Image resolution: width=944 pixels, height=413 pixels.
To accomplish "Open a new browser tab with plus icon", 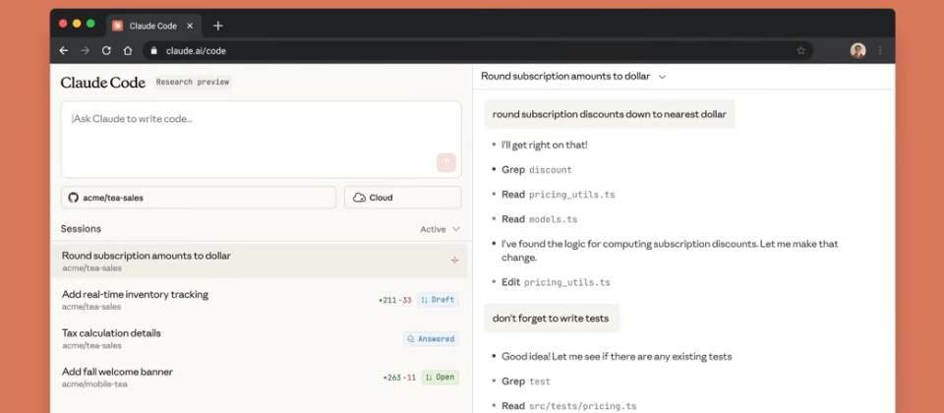I will 218,26.
